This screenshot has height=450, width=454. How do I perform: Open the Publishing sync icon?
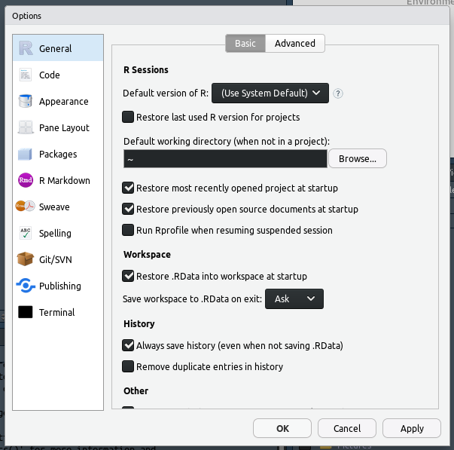(26, 286)
